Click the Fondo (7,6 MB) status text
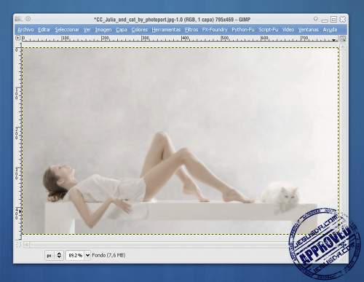Image resolution: width=364 pixels, height=282 pixels. click(x=108, y=255)
